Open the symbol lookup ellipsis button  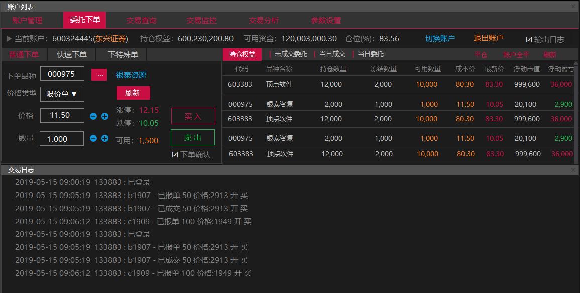(99, 75)
